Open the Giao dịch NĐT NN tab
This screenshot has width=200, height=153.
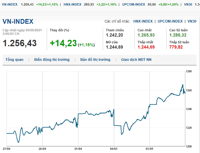[x=136, y=59]
